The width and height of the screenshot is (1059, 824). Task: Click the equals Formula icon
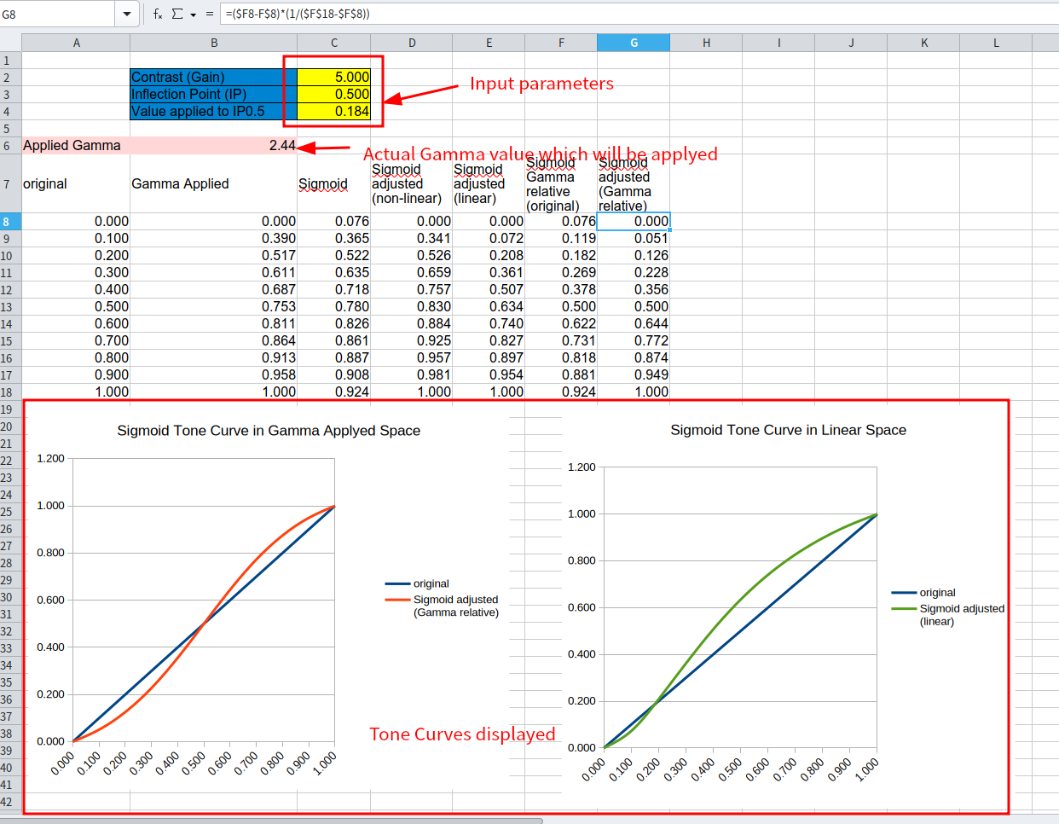210,14
